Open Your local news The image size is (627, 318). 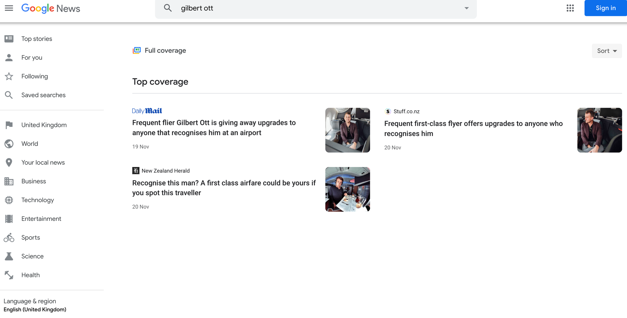[x=43, y=163]
